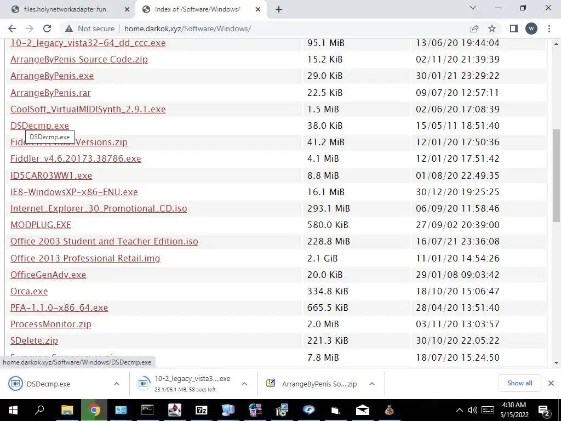The height and width of the screenshot is (421, 561).
Task: Open the DSDecmp.exe download item
Action: (x=48, y=384)
